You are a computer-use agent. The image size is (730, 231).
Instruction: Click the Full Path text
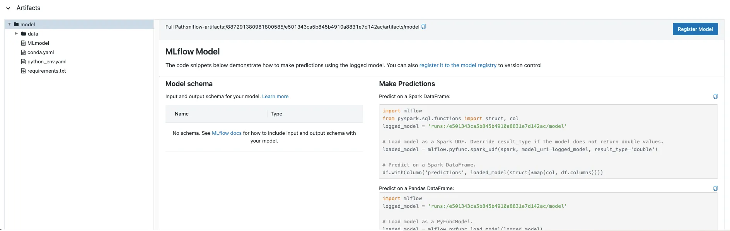292,27
